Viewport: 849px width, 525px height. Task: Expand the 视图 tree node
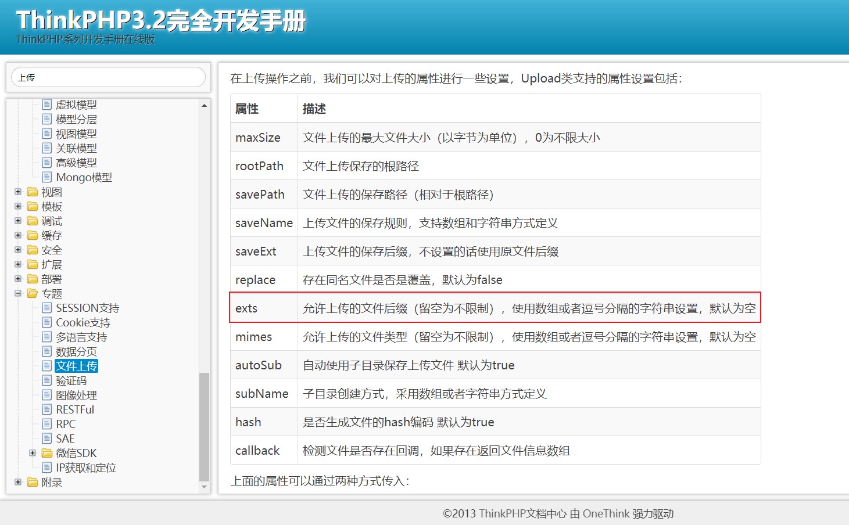pos(18,192)
